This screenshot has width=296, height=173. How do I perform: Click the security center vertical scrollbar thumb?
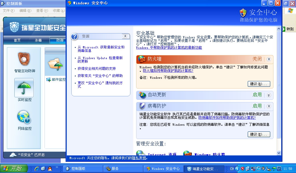click(279, 85)
